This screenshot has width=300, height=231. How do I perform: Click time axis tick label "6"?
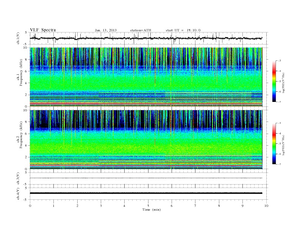(172, 206)
